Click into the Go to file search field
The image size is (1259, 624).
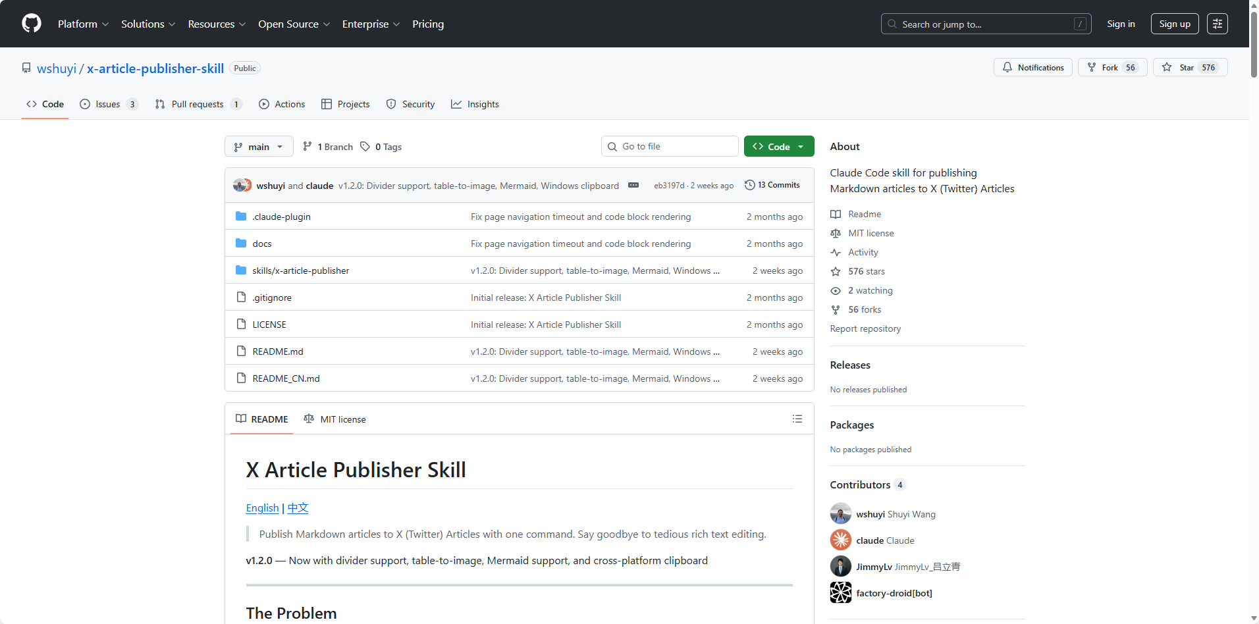(x=669, y=146)
